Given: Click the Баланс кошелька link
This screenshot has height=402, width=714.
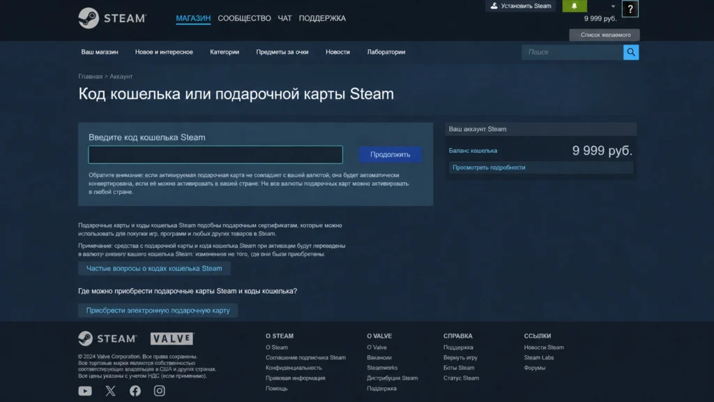Looking at the screenshot, I should click(x=473, y=151).
